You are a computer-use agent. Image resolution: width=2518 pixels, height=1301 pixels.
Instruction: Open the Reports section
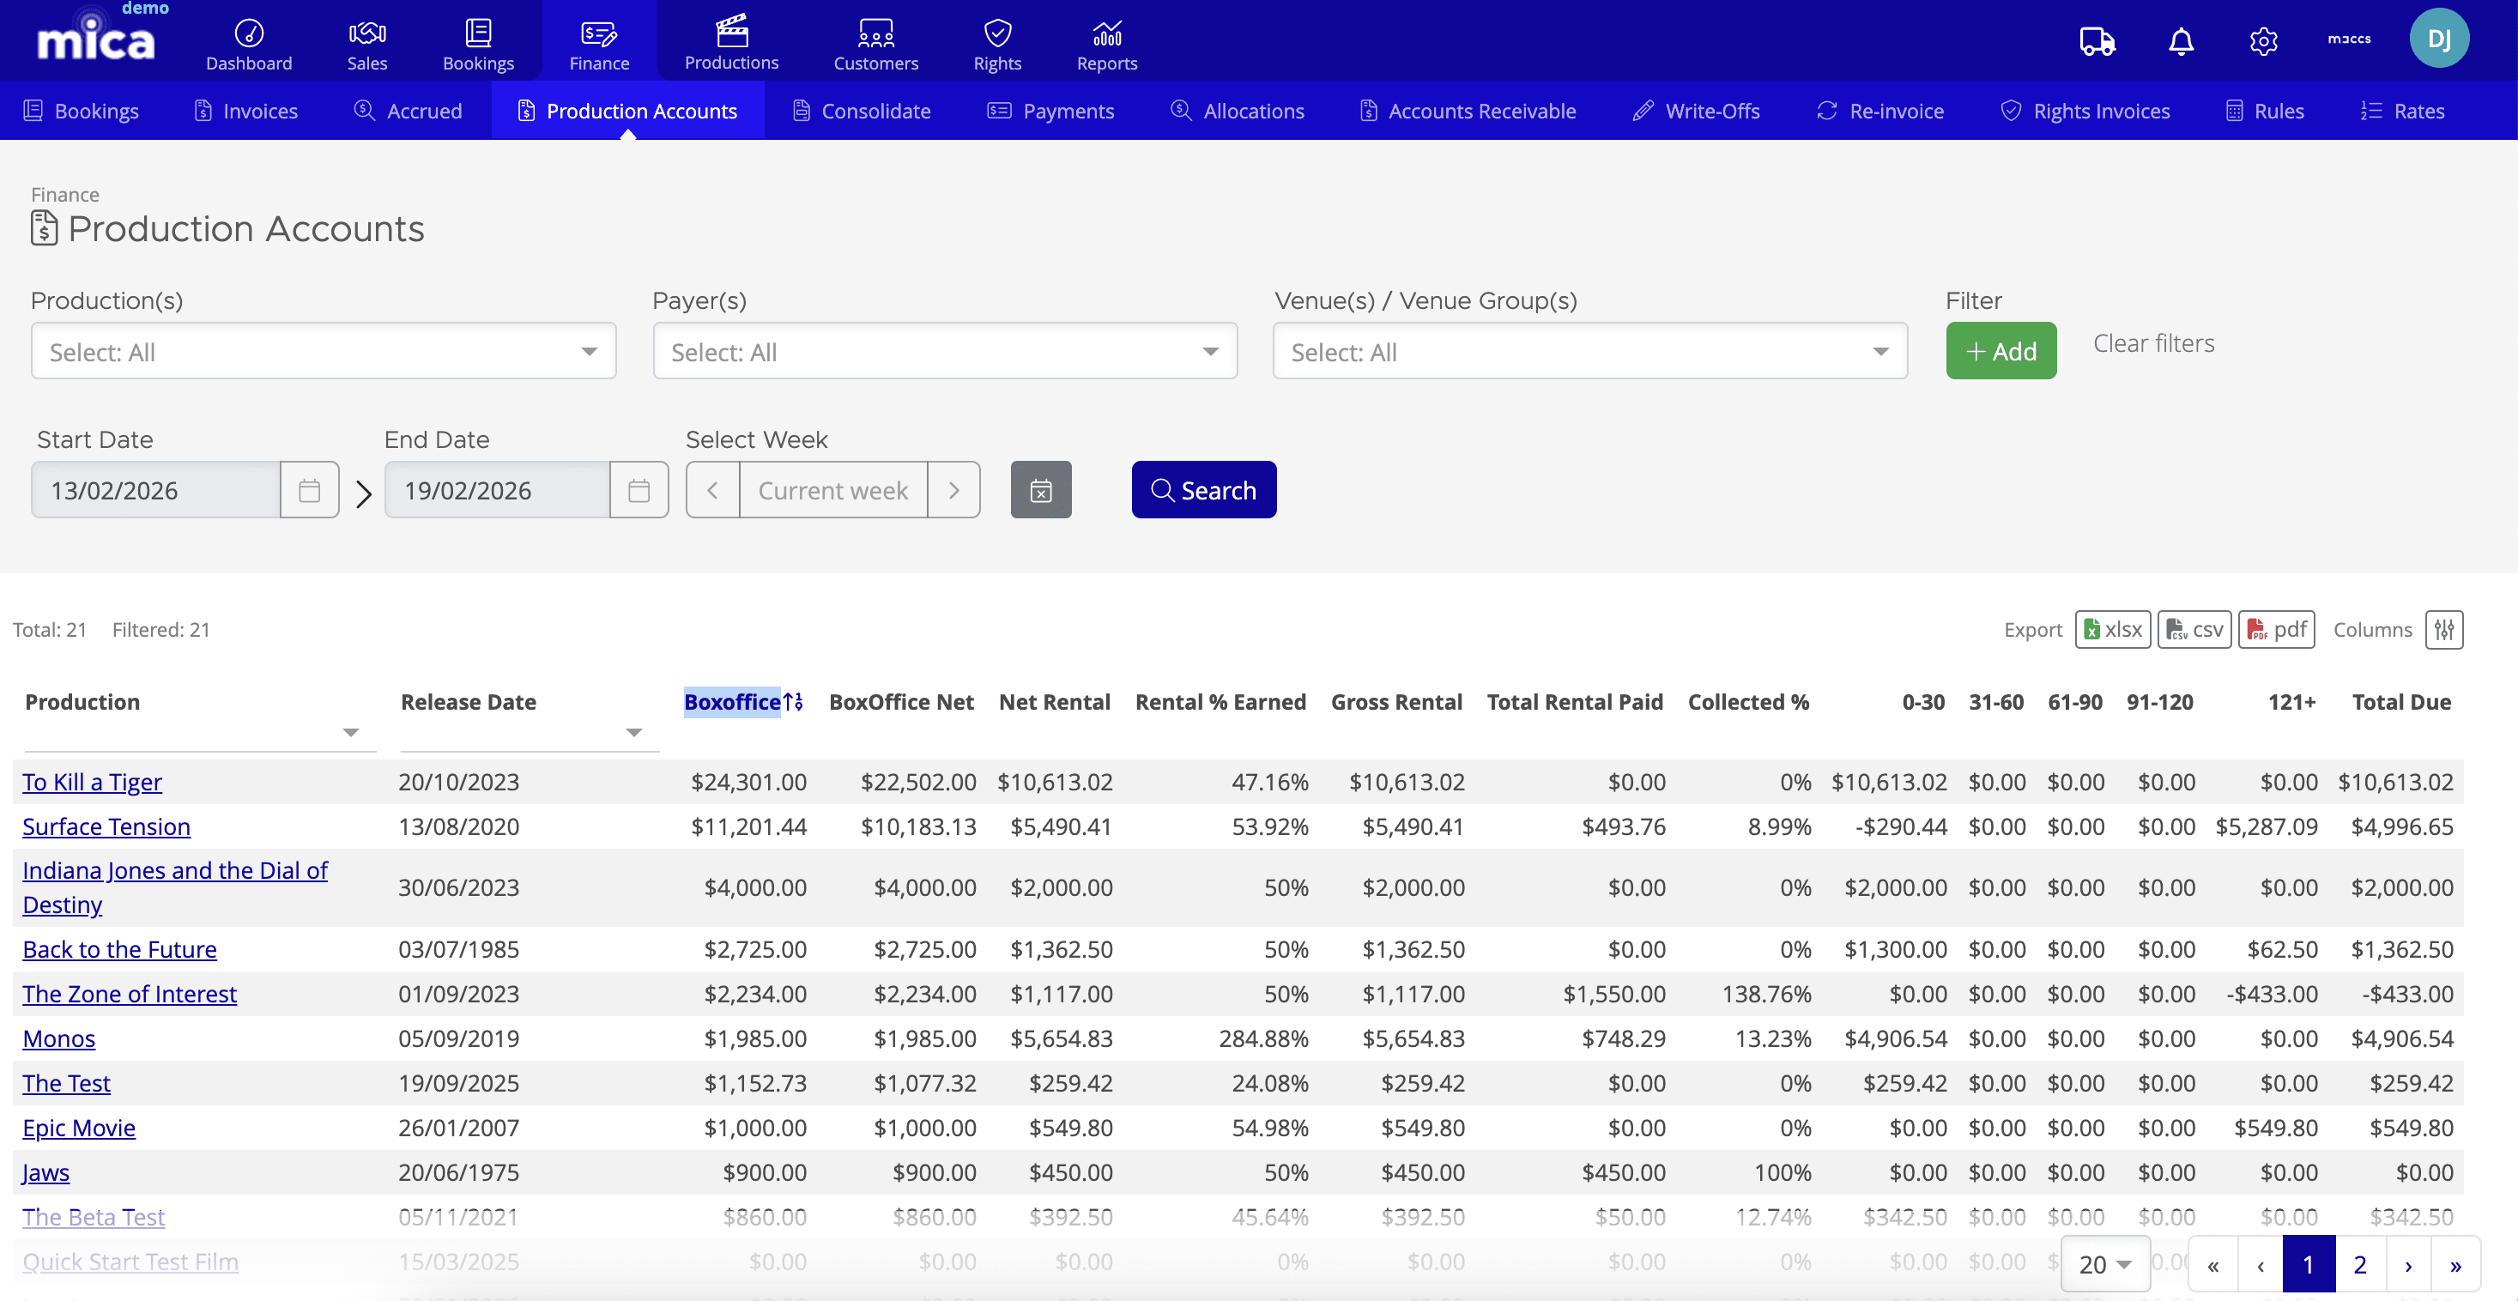click(1105, 43)
